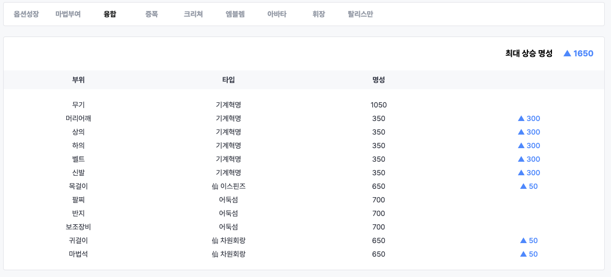Switch to the 엠블렘 tab

click(x=235, y=15)
